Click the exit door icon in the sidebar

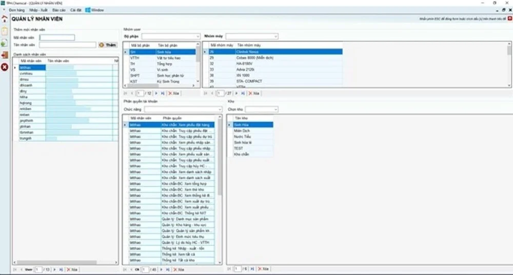(x=4, y=55)
